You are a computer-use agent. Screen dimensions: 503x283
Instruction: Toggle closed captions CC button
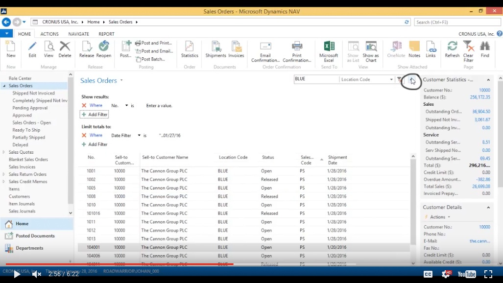click(x=428, y=274)
